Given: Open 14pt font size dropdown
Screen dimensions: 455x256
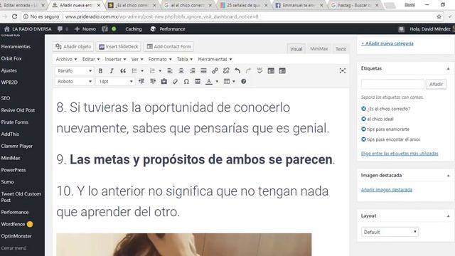Looking at the screenshot, I should (x=115, y=82).
